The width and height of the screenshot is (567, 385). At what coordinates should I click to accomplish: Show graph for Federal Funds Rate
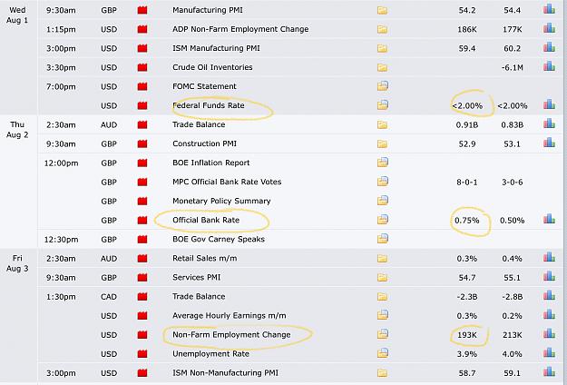point(549,105)
